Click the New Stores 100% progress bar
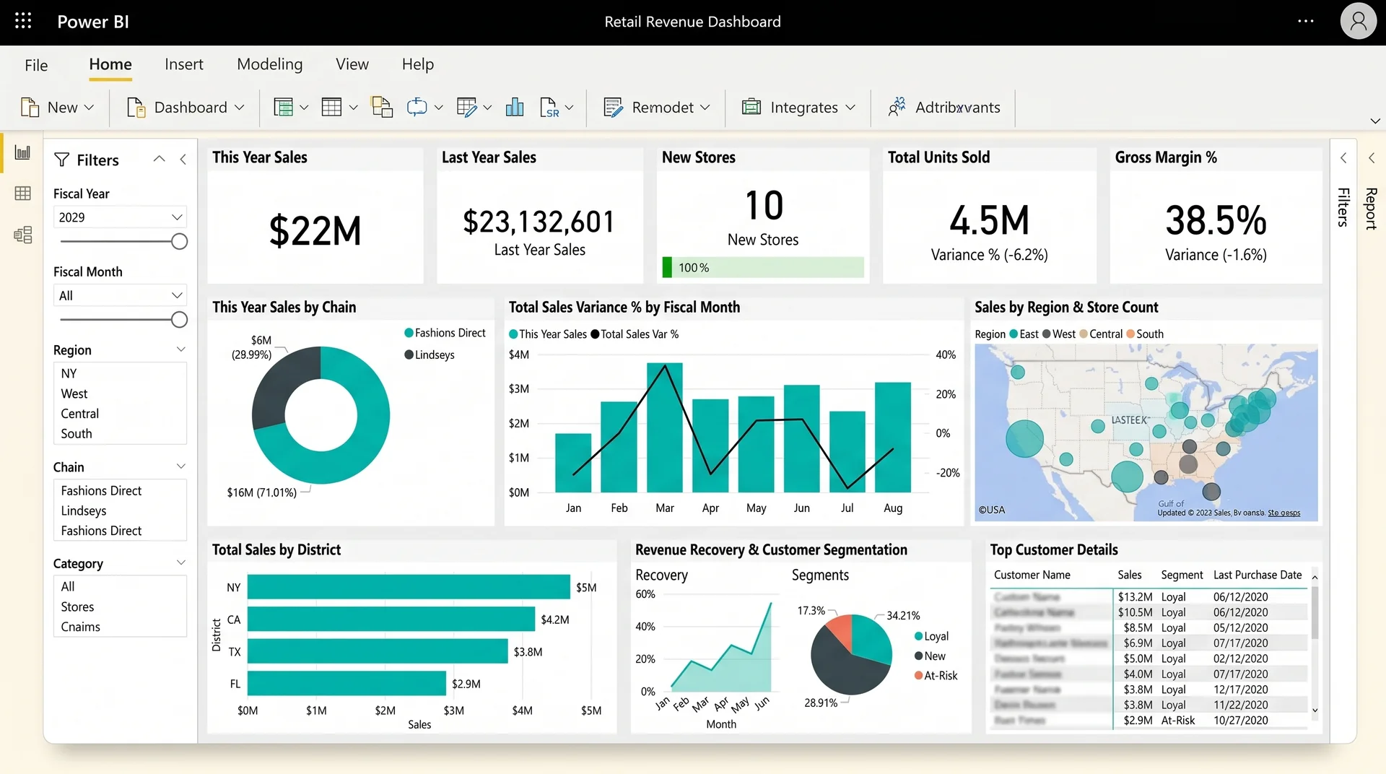Screen dimensions: 1386x774 763,268
